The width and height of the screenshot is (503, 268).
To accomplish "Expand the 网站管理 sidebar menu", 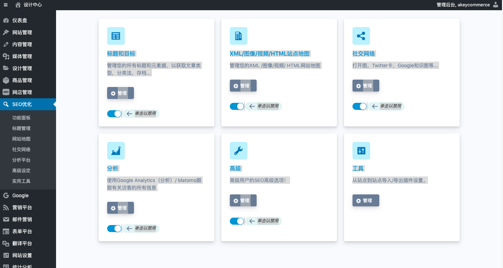I will [22, 32].
